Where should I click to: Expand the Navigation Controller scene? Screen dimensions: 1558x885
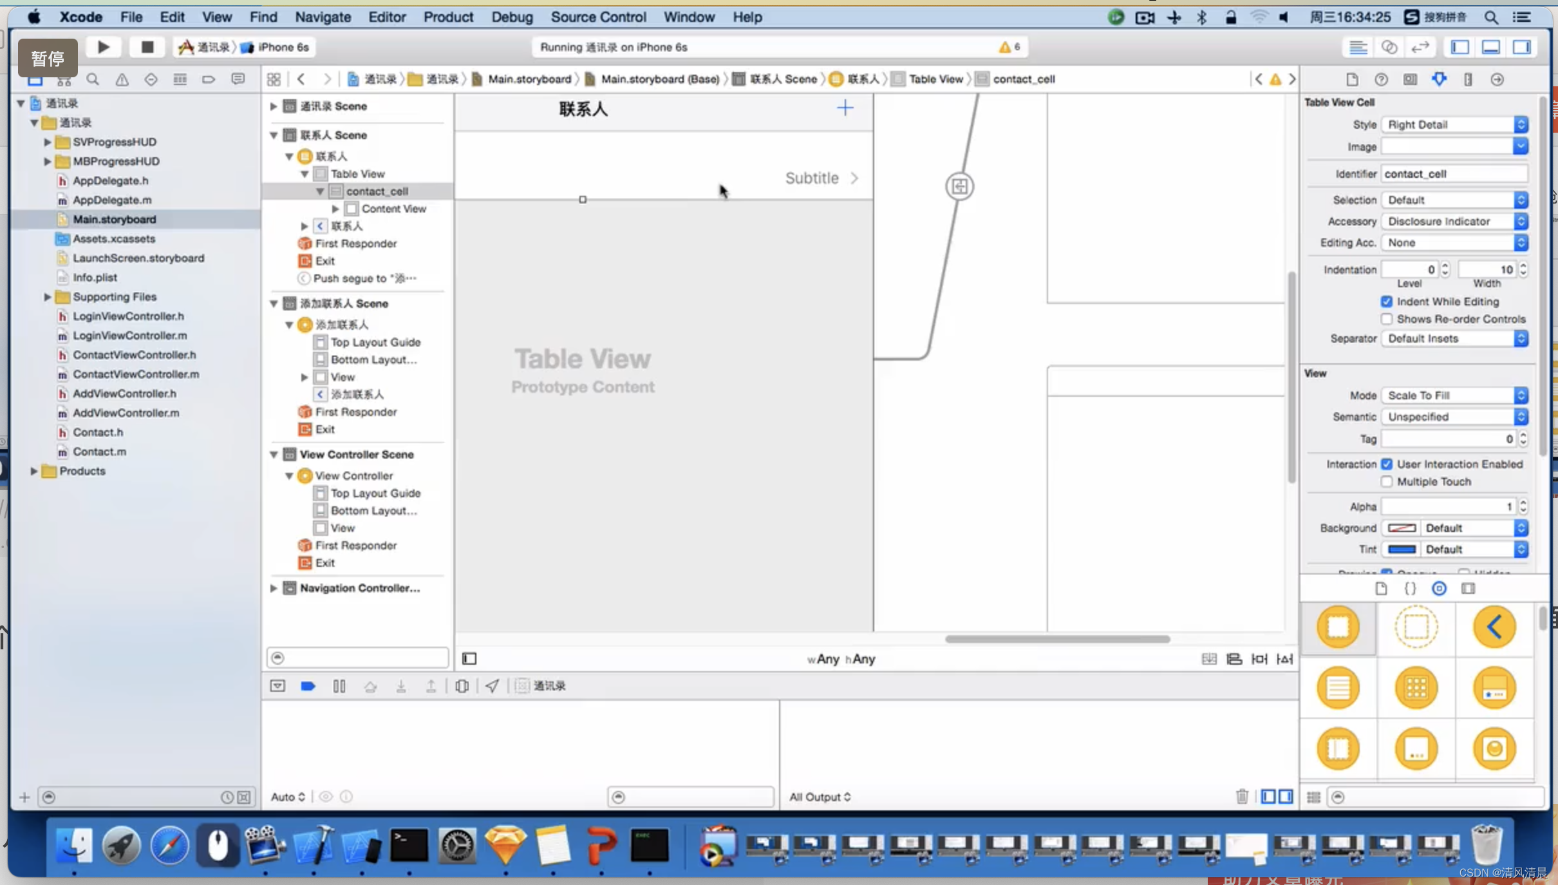pyautogui.click(x=273, y=587)
